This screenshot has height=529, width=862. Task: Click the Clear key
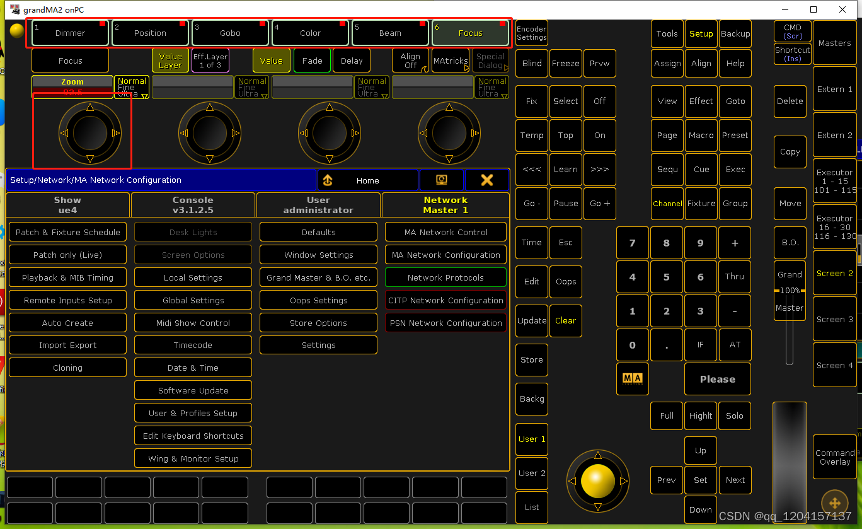[x=566, y=320]
